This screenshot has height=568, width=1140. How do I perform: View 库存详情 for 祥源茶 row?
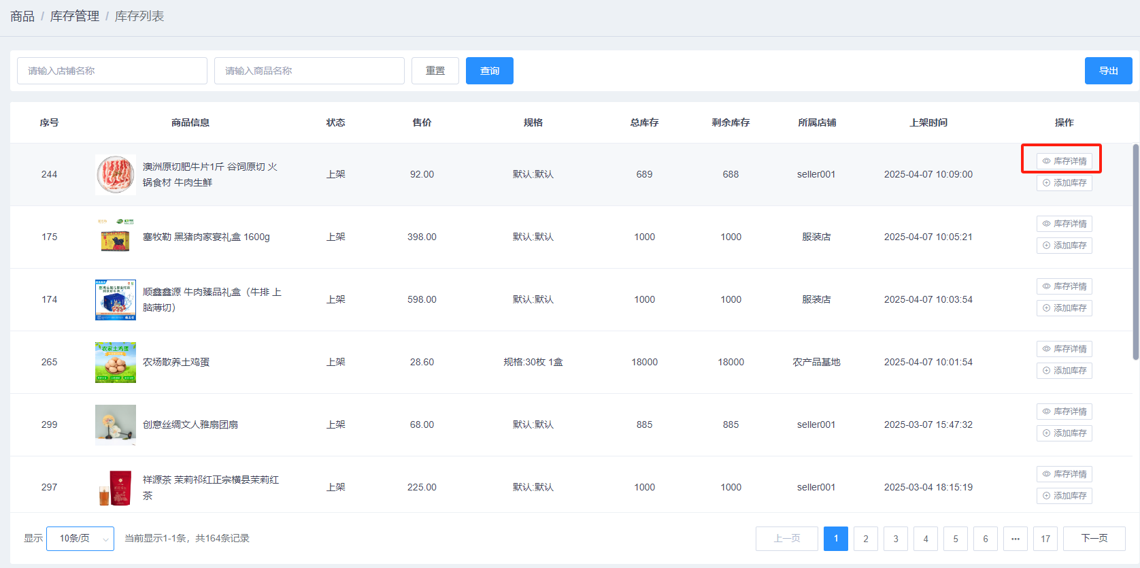coord(1064,474)
